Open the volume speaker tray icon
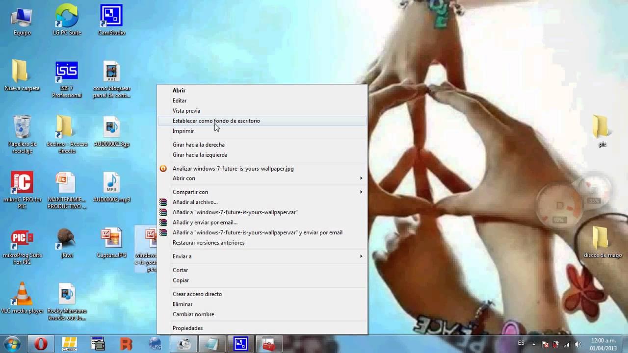 pos(578,345)
